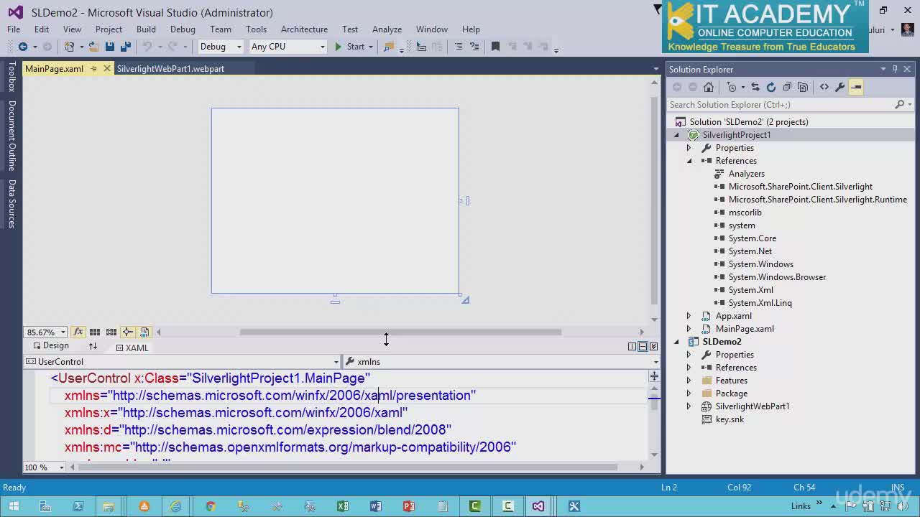Viewport: 920px width, 517px height.
Task: Open the Data Sources side panel
Action: click(x=11, y=204)
